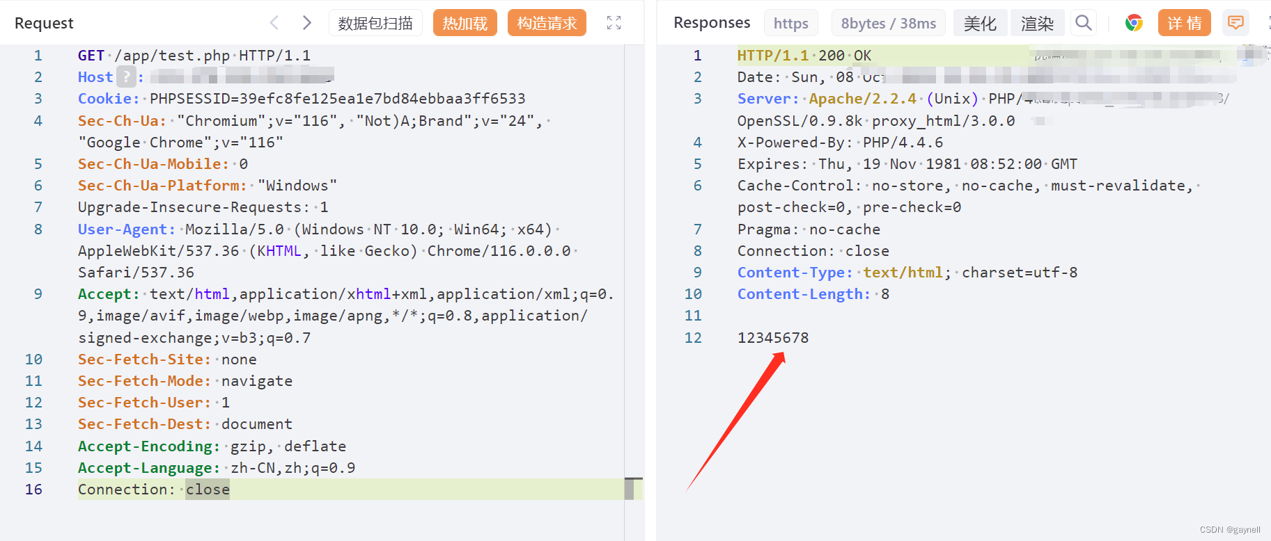Click the Sec-Fetch-Site: none line
The width and height of the screenshot is (1271, 541).
click(x=167, y=359)
